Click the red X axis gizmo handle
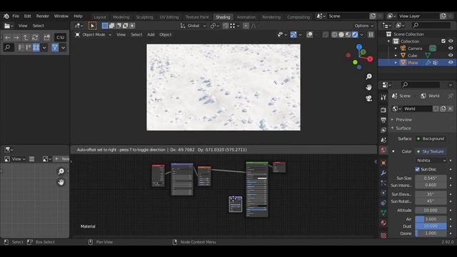Screen dimensions: 457x257 [x=370, y=59]
